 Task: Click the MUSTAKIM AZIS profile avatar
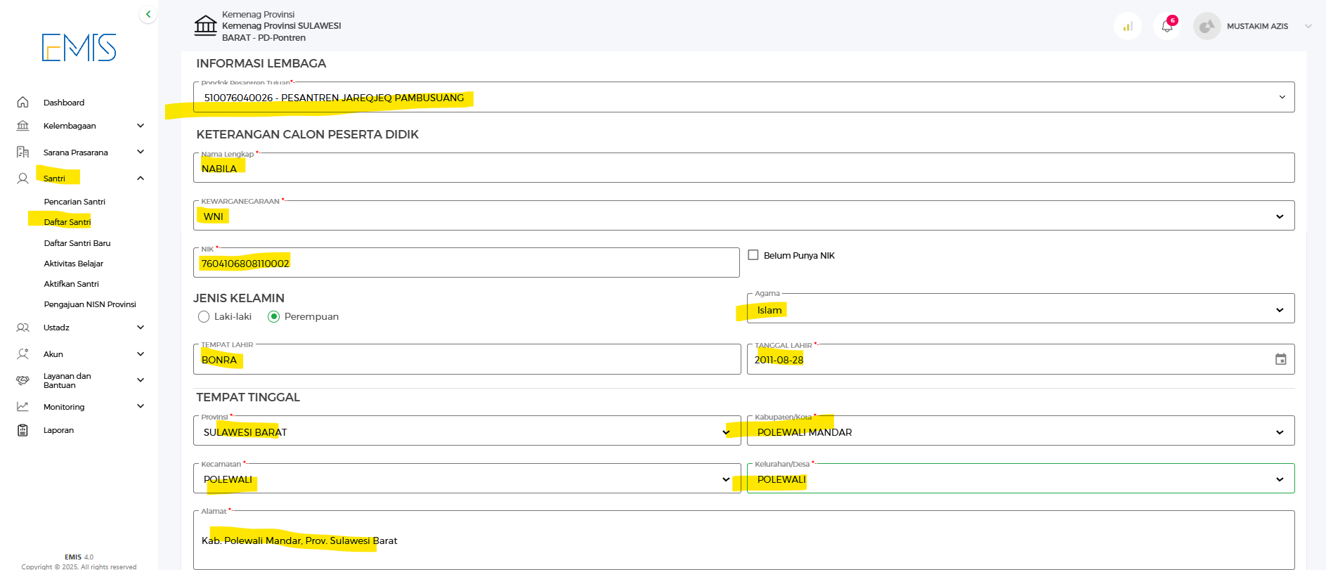coord(1207,27)
